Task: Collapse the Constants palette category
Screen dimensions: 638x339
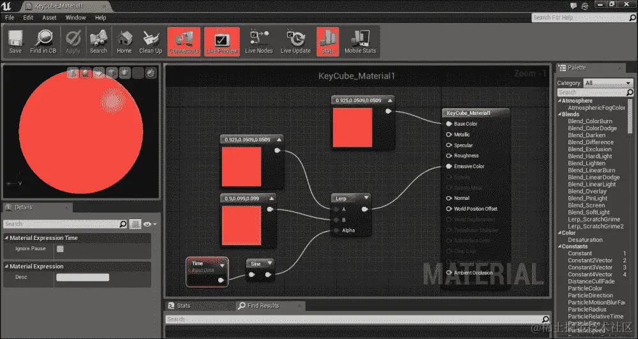Action: [560, 246]
